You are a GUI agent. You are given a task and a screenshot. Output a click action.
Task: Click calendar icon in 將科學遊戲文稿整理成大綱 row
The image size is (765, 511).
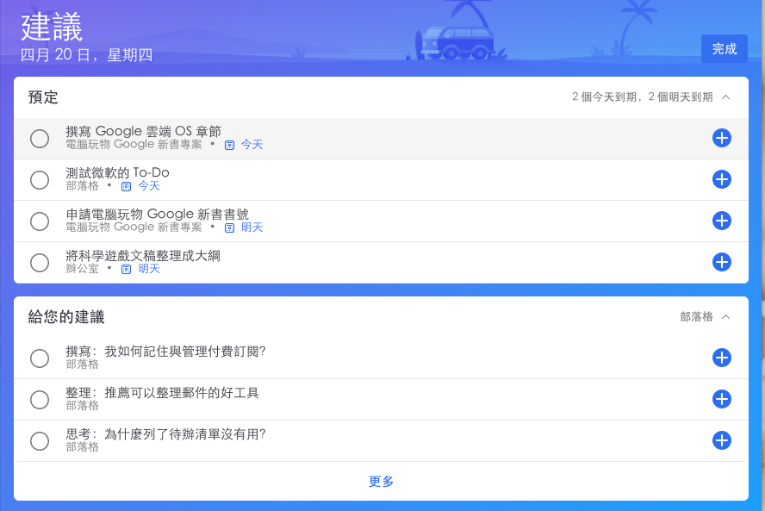[x=126, y=270]
